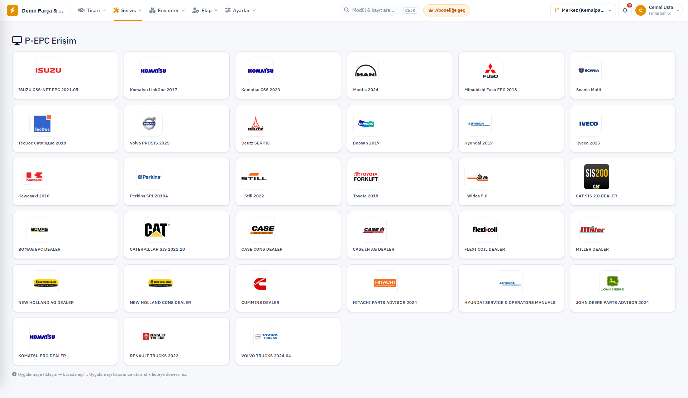Click the HITACHI PARTS ADVISOR 2024 label
The height and width of the screenshot is (398, 688).
click(385, 303)
